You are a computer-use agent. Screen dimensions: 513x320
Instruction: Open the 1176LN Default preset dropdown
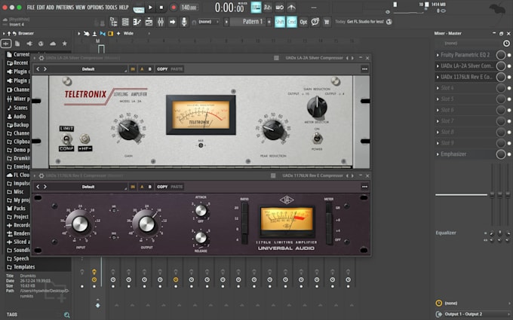(88, 187)
